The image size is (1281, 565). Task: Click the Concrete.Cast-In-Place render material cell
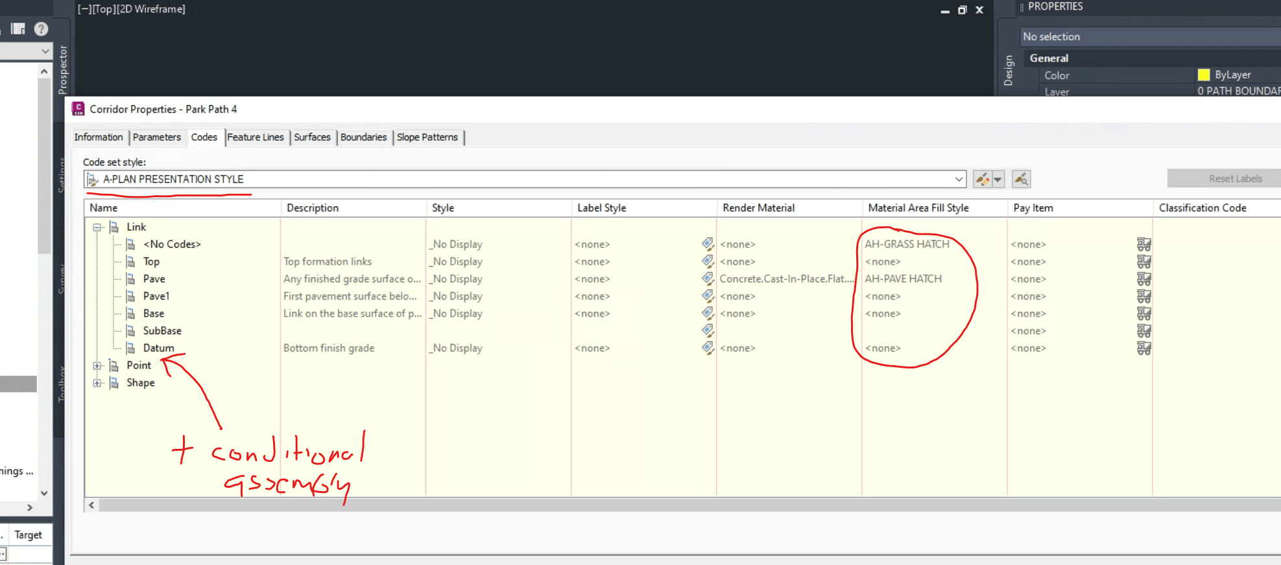tap(787, 279)
